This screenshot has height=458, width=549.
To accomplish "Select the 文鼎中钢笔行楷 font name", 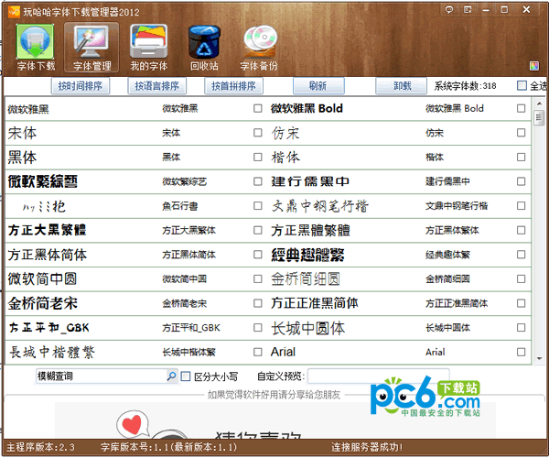I will [x=457, y=206].
